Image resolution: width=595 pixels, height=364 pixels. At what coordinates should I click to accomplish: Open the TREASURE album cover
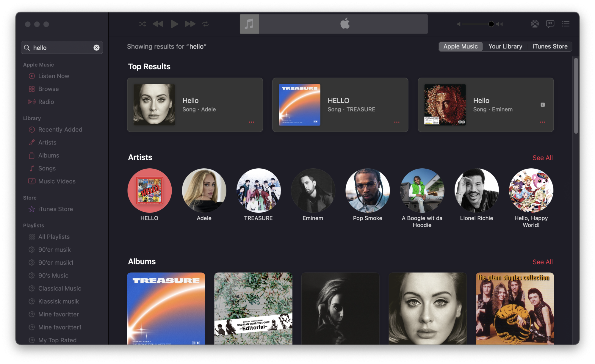166,308
